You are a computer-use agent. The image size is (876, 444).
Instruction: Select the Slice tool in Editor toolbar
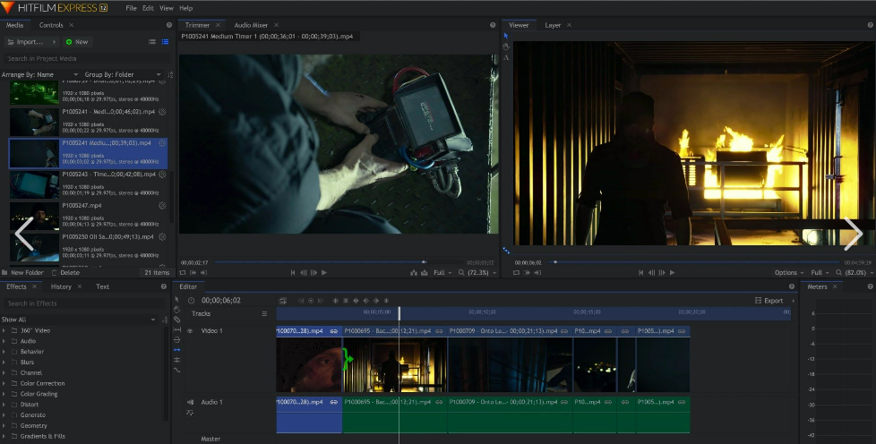(x=177, y=320)
